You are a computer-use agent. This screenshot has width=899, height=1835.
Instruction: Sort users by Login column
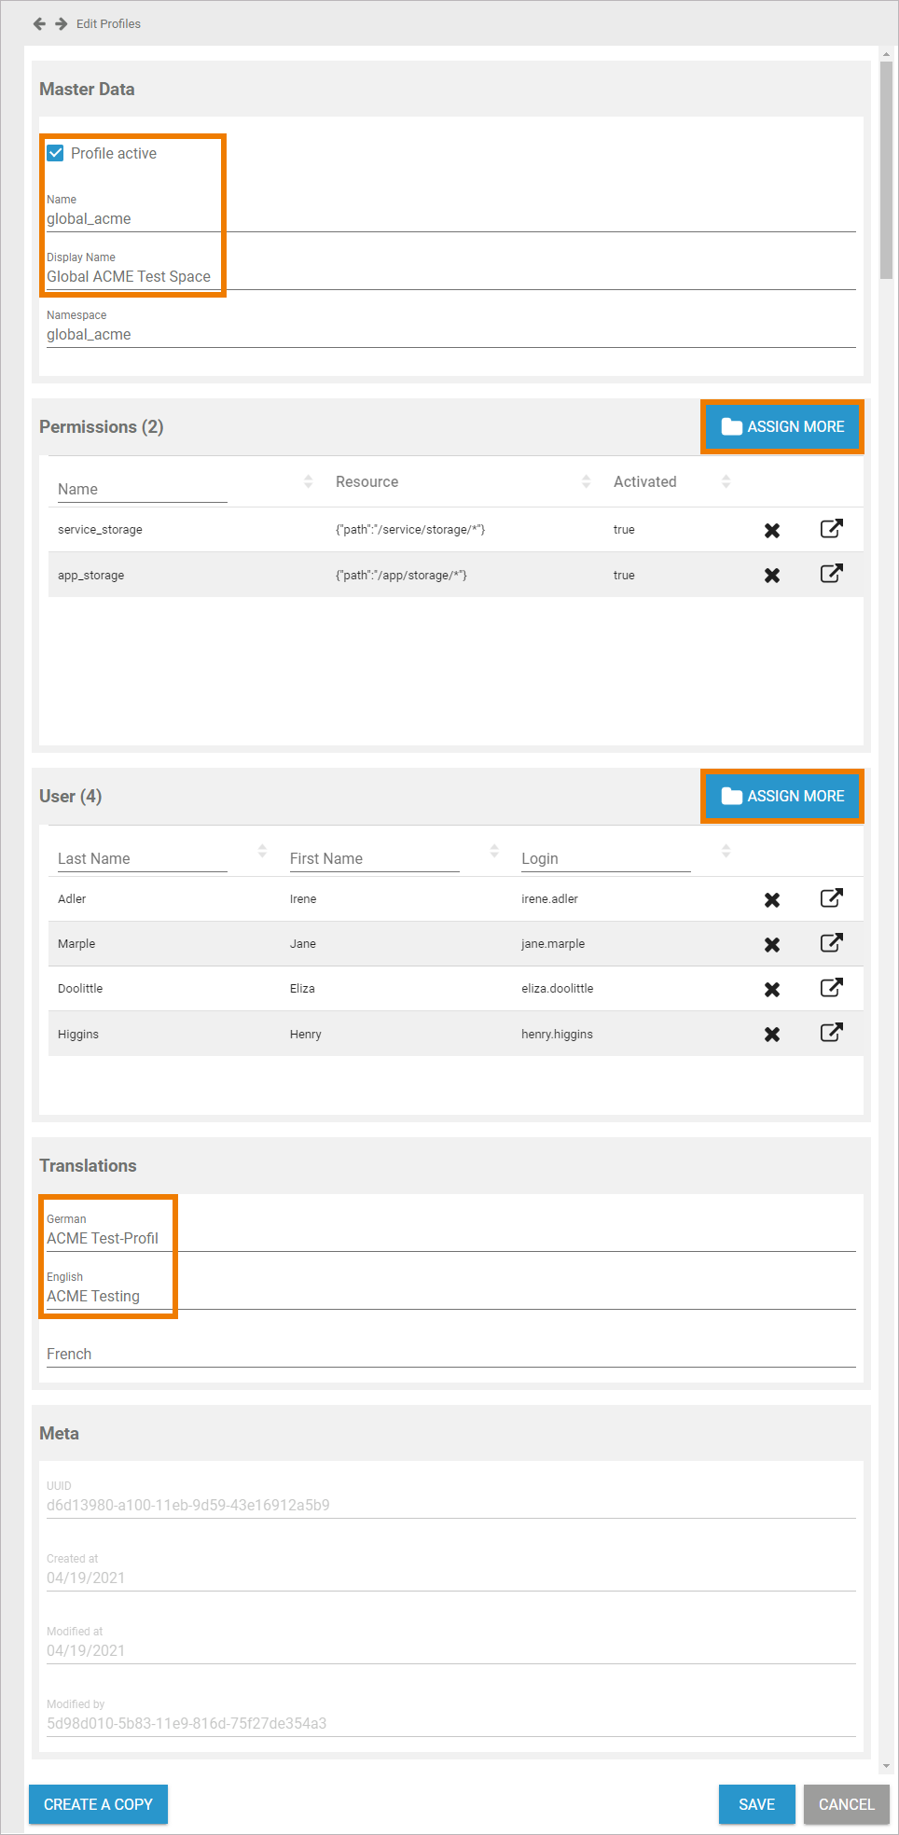726,851
